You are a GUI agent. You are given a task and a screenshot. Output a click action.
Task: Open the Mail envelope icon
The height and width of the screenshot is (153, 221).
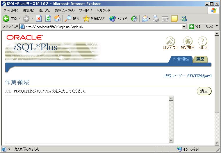click(145, 19)
